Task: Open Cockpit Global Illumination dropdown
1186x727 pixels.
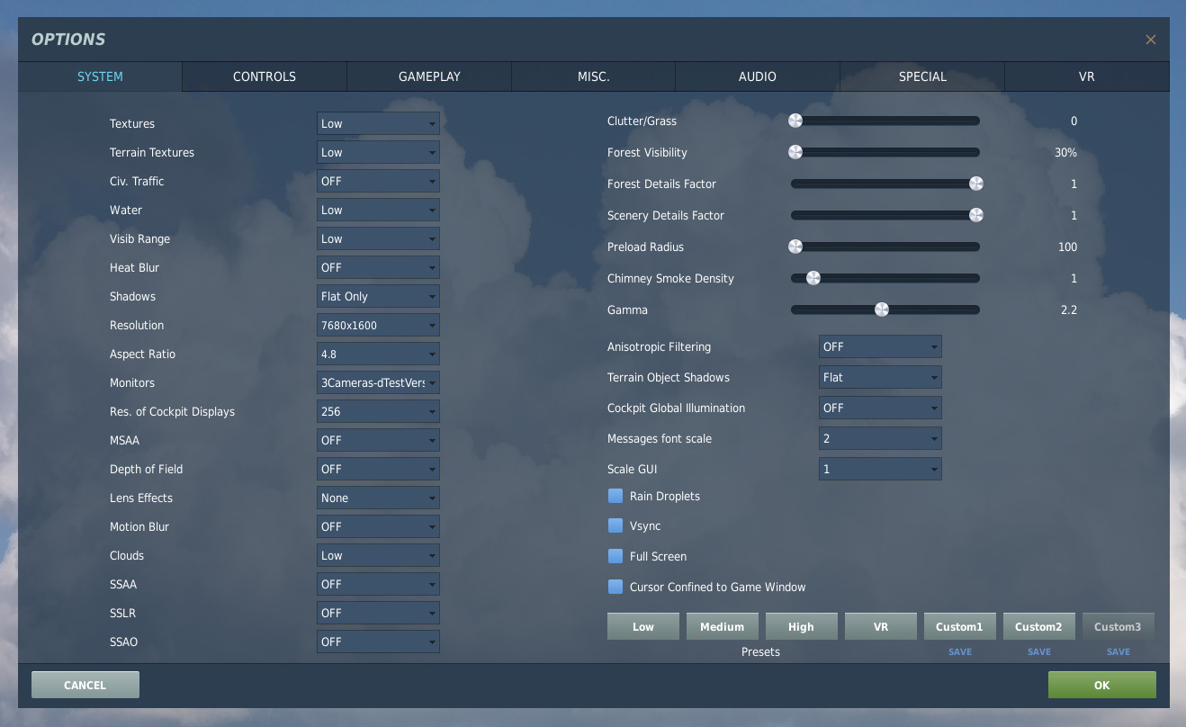Action: pyautogui.click(x=880, y=408)
